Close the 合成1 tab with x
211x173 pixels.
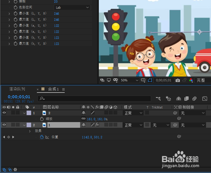click(38, 90)
